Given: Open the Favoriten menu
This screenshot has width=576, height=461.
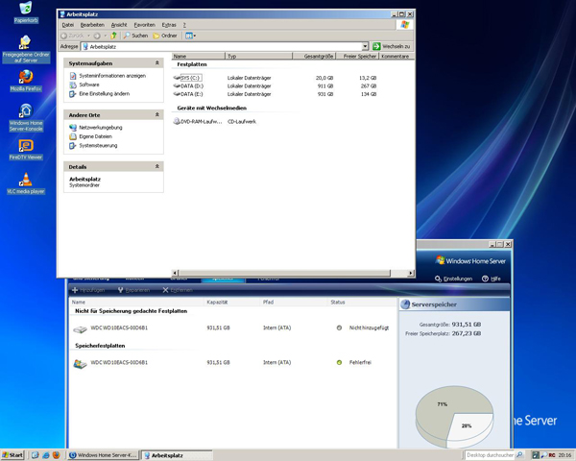Looking at the screenshot, I should [x=144, y=25].
